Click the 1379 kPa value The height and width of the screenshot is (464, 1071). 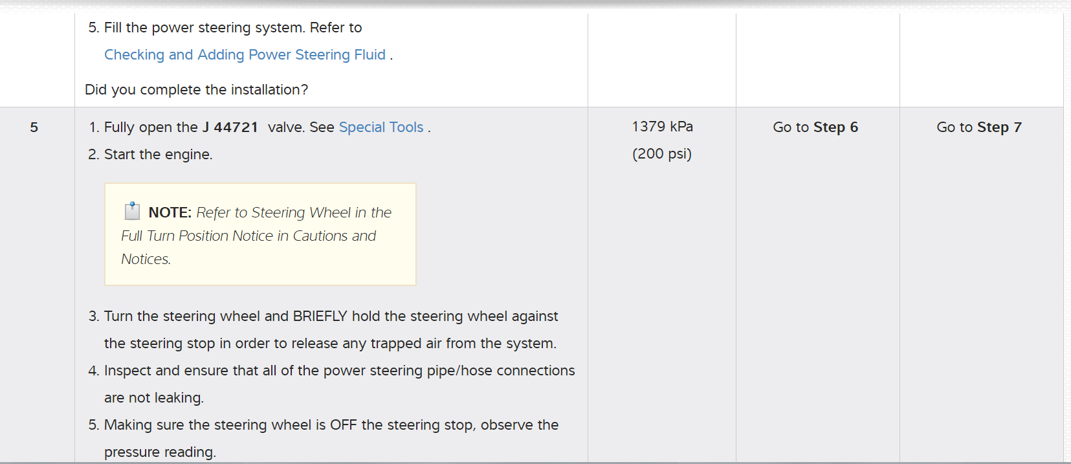[661, 127]
